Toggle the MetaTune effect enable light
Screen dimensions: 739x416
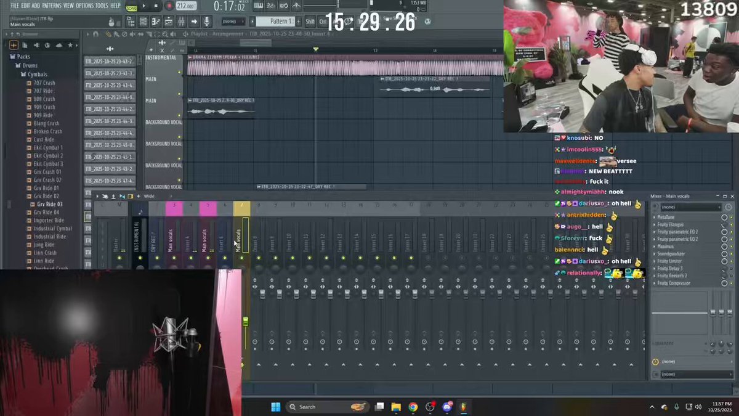coord(731,217)
